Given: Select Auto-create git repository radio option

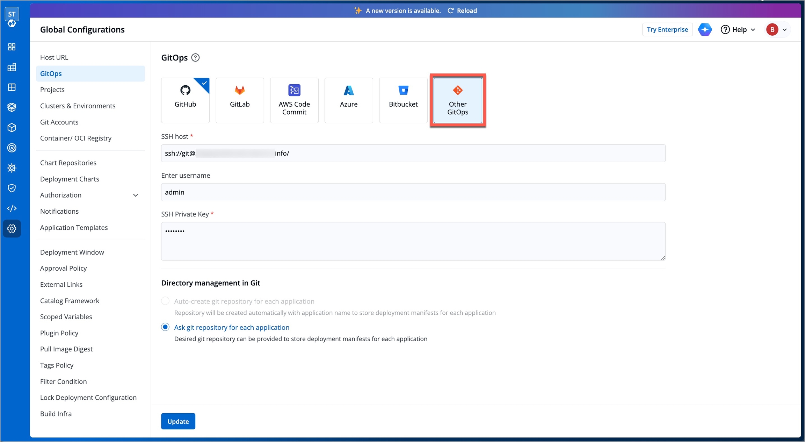Looking at the screenshot, I should [x=165, y=301].
